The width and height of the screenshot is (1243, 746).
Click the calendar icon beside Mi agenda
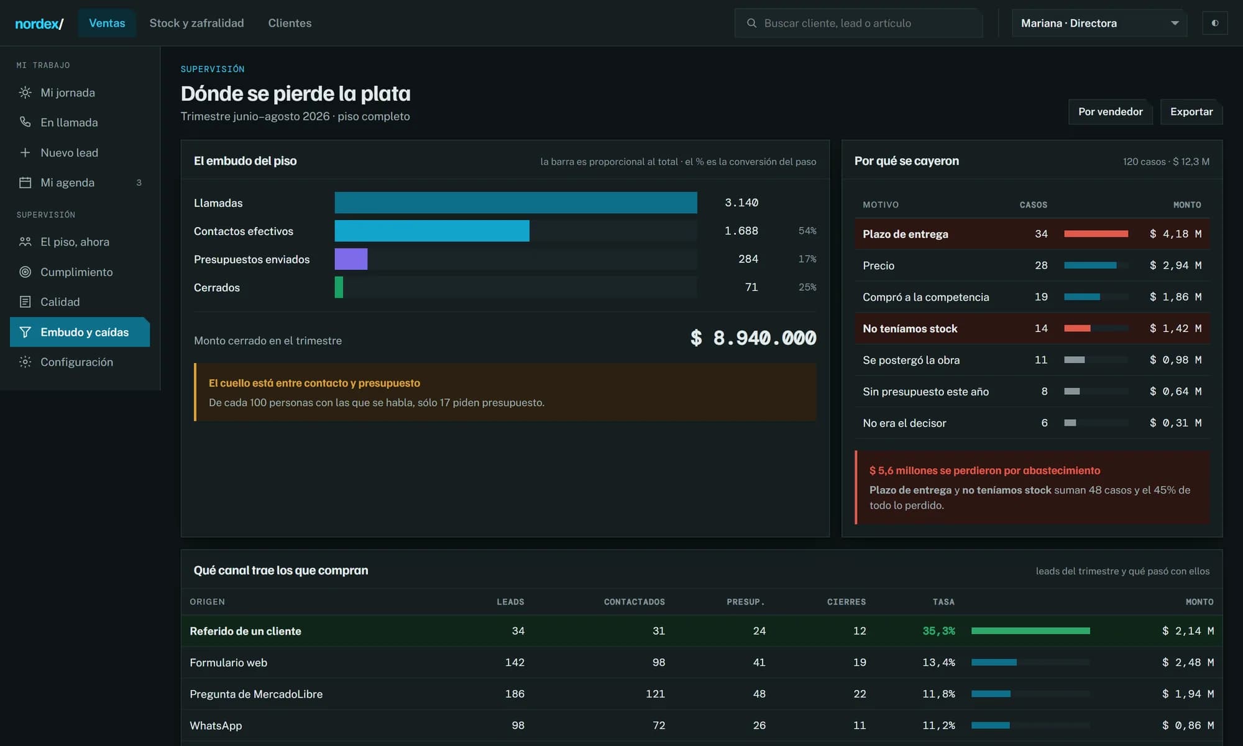[x=25, y=183]
